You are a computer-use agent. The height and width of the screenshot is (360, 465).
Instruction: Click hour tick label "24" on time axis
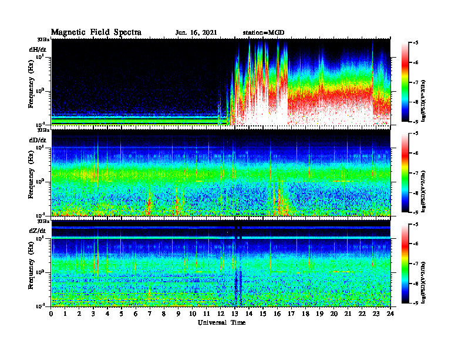click(390, 314)
